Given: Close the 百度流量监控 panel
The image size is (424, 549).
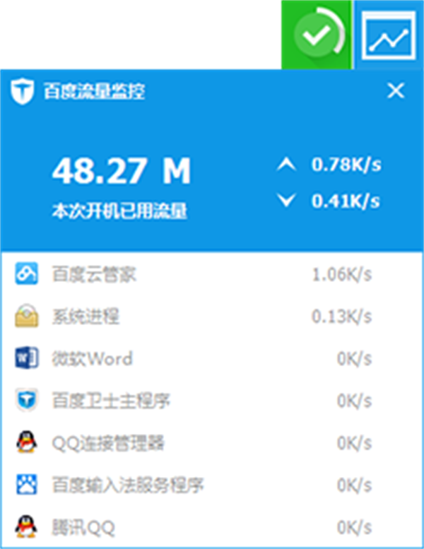Looking at the screenshot, I should (x=396, y=90).
